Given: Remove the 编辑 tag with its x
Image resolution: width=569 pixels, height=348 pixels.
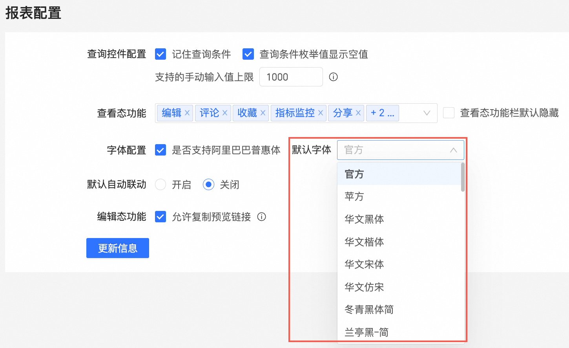Looking at the screenshot, I should tap(187, 113).
